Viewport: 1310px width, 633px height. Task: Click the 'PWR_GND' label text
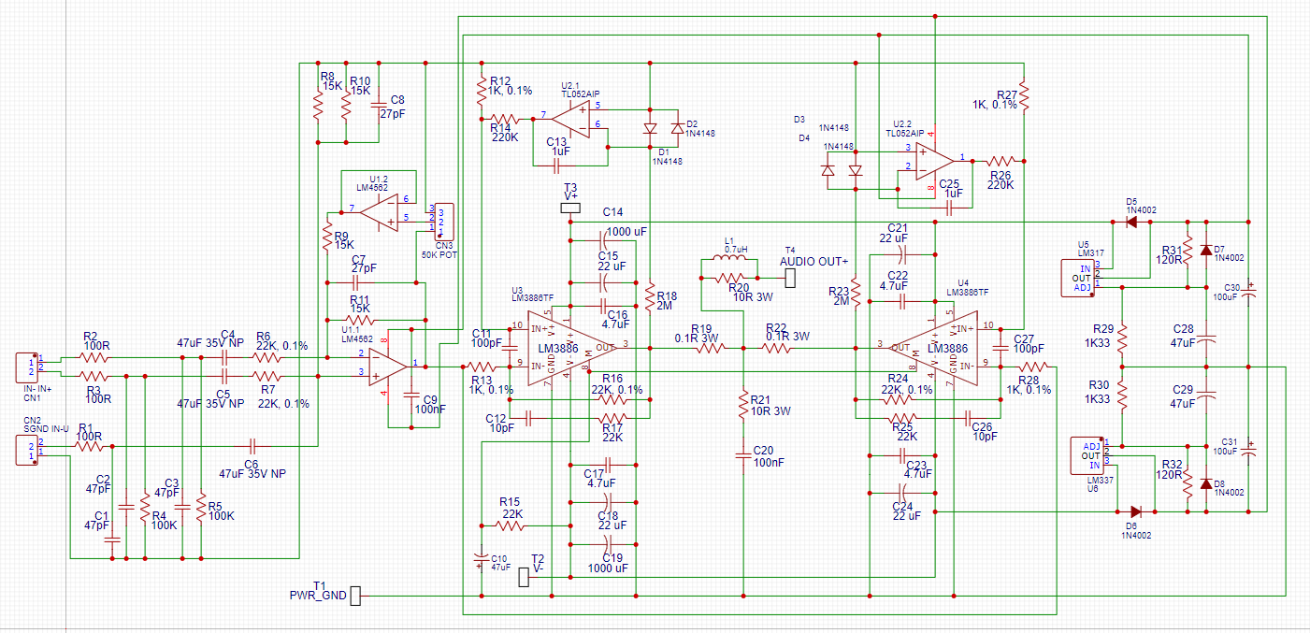point(318,595)
